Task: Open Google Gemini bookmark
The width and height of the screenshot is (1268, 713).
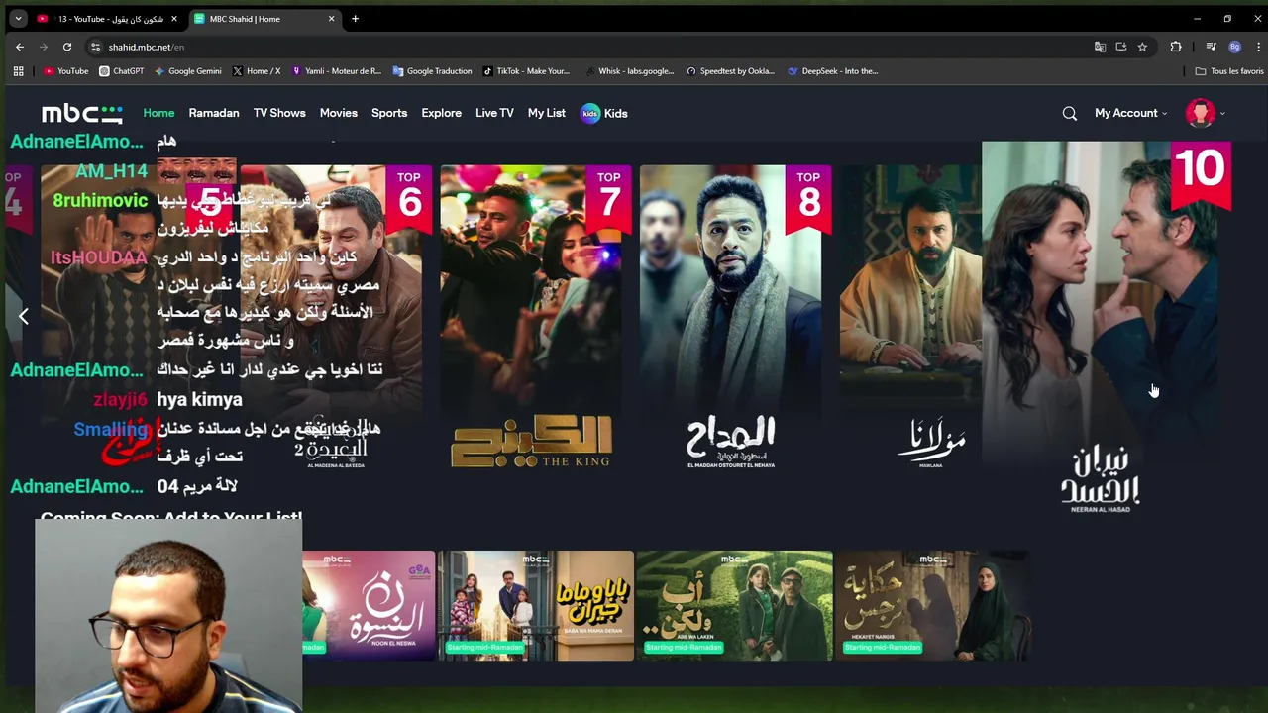Action: (188, 71)
